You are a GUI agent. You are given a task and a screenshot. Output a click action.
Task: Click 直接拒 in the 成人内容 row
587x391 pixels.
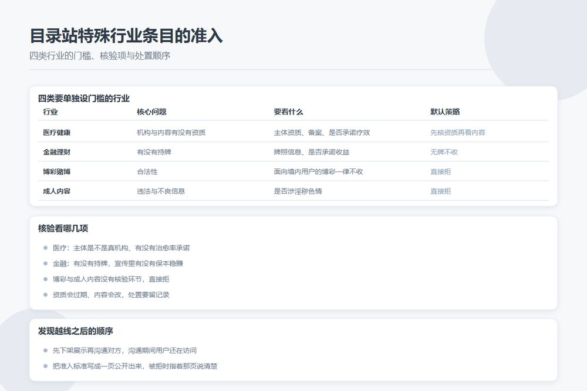point(441,191)
